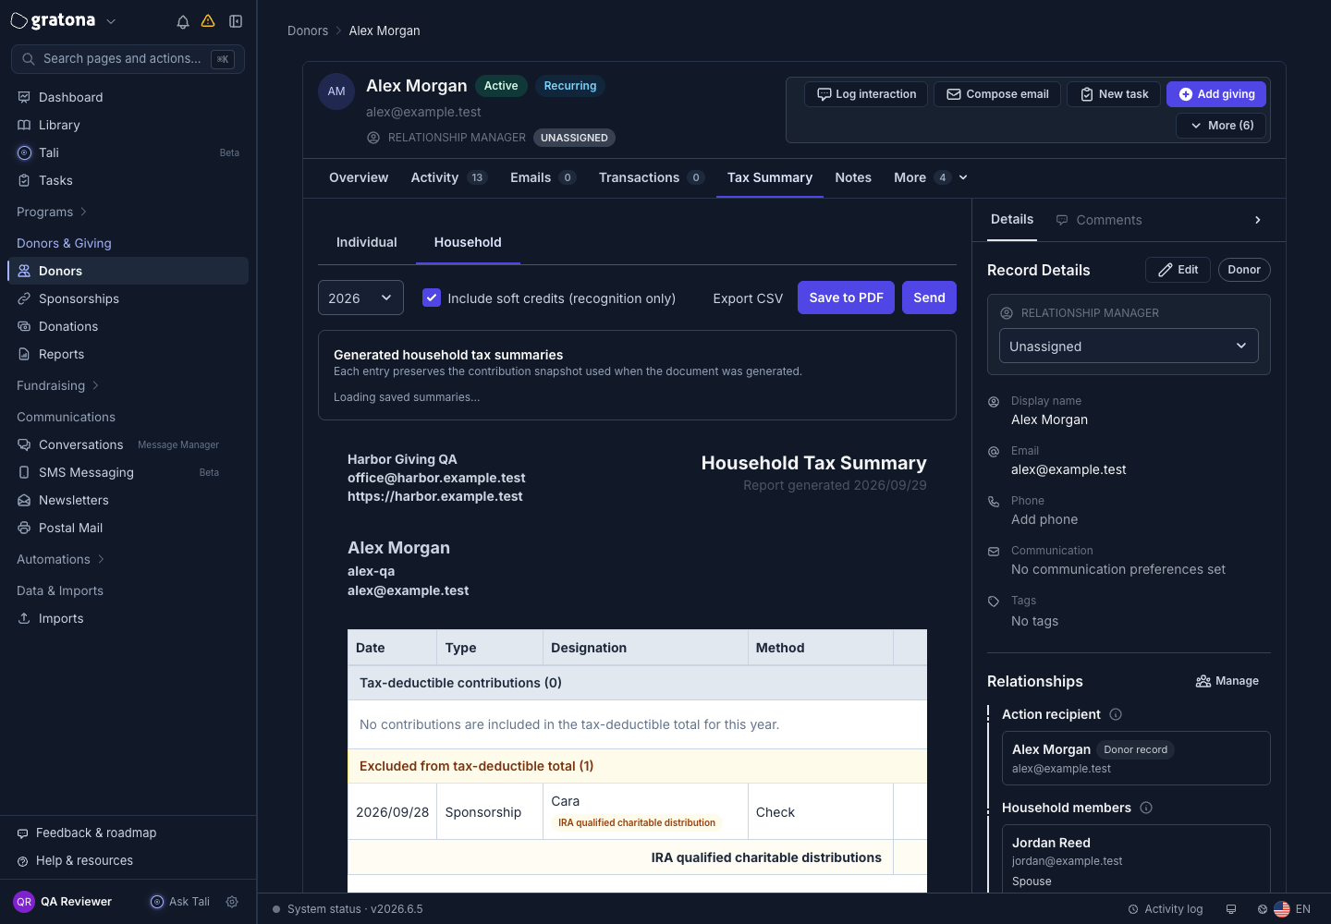Open the 2026 year dropdown

360,298
